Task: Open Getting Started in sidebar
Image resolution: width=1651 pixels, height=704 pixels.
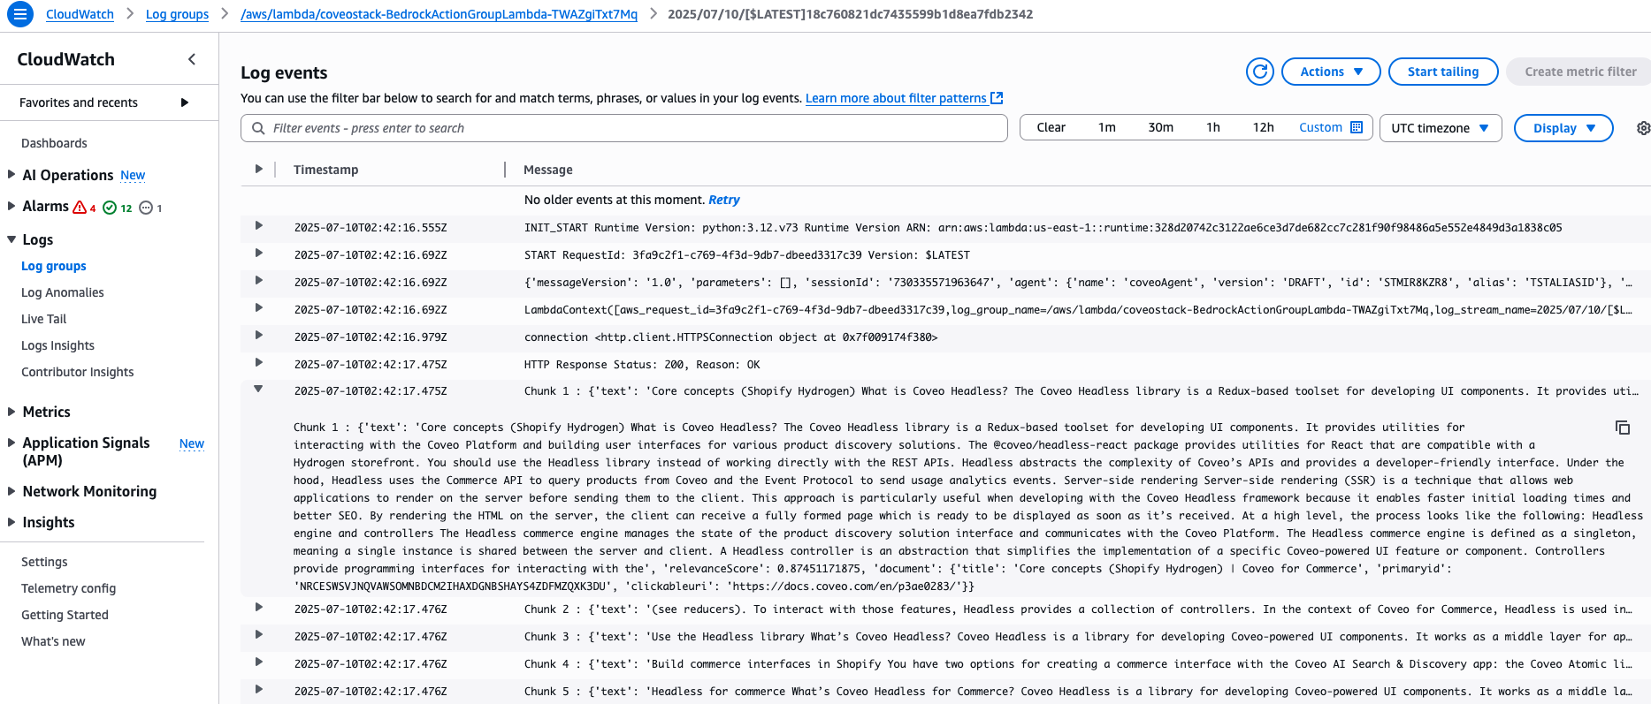Action: 65,615
